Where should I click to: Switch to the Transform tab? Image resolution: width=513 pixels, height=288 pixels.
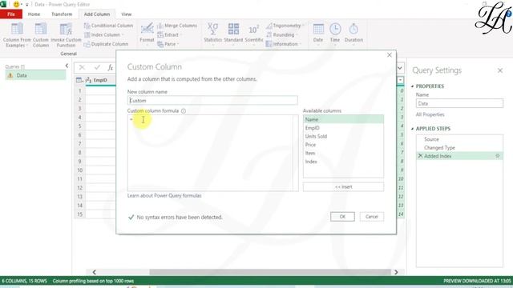pyautogui.click(x=62, y=14)
